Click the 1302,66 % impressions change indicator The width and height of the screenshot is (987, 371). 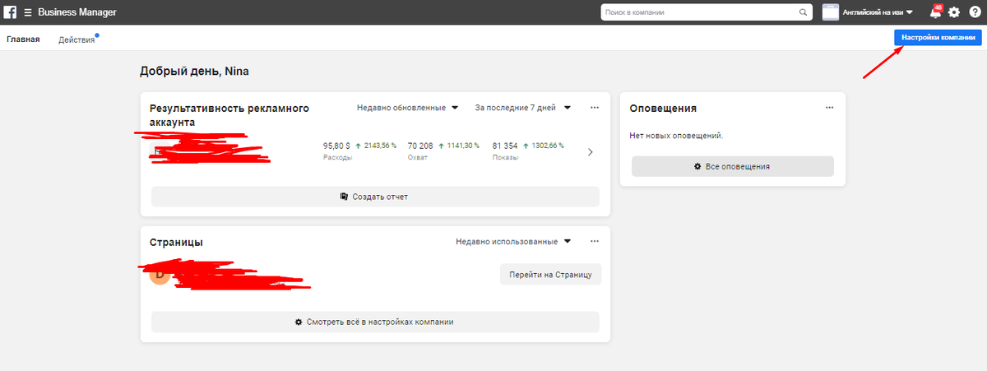544,146
